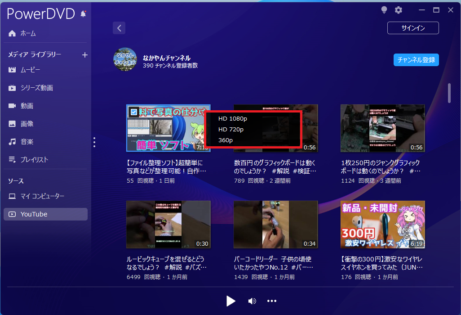Click the sidebar collapse handle dots
This screenshot has width=461, height=315.
(x=94, y=142)
